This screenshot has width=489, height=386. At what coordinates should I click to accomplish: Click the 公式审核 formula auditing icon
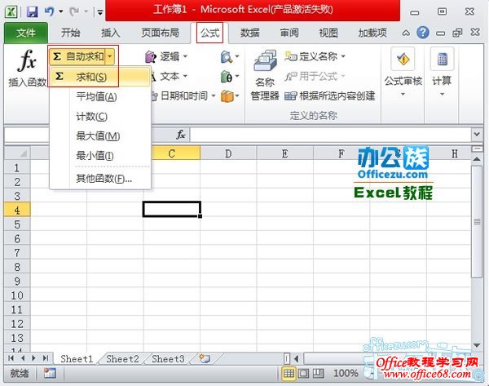click(403, 59)
